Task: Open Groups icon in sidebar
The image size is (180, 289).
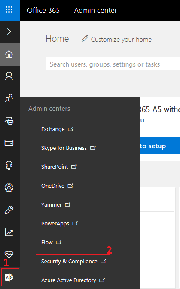Action: pos(9,98)
